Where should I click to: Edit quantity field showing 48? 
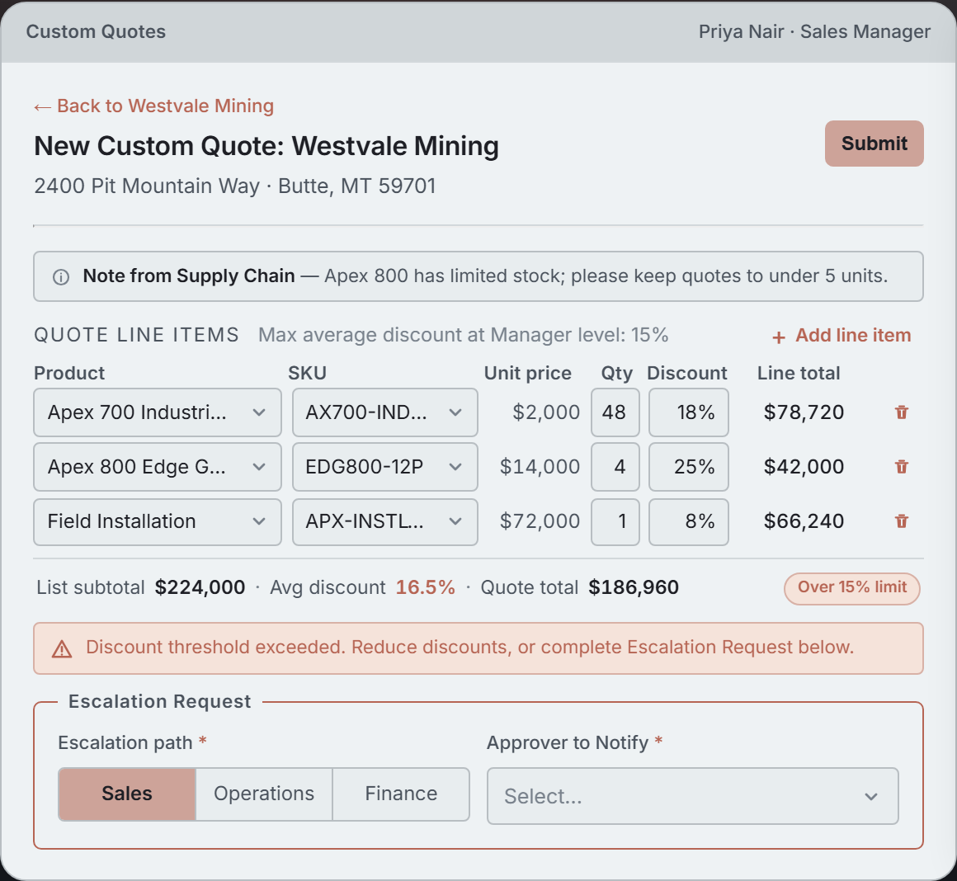(x=615, y=412)
